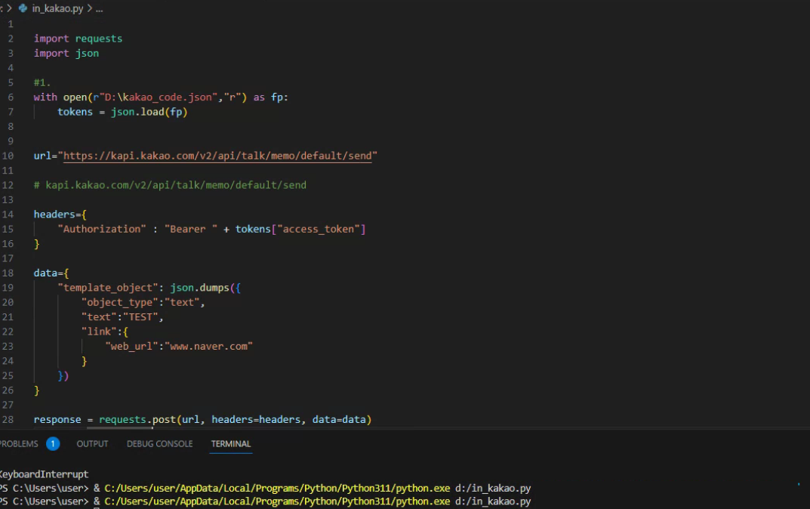Viewport: 810px width, 509px height.
Task: Open the kapi.kakao.com URL link on line 10
Action: (217, 156)
